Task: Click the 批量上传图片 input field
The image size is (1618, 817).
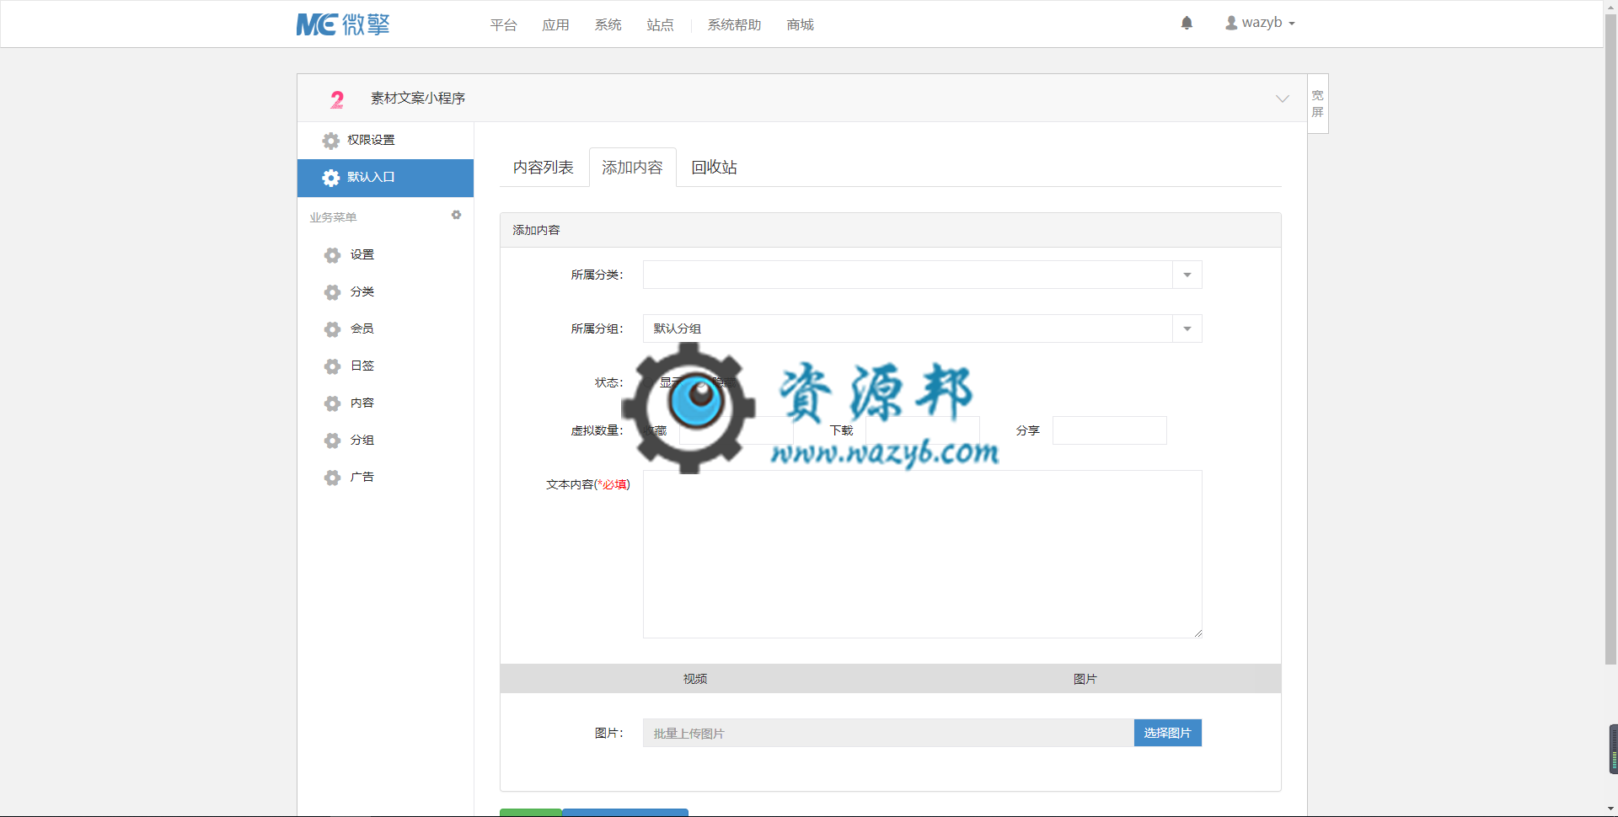Action: pyautogui.click(x=888, y=733)
